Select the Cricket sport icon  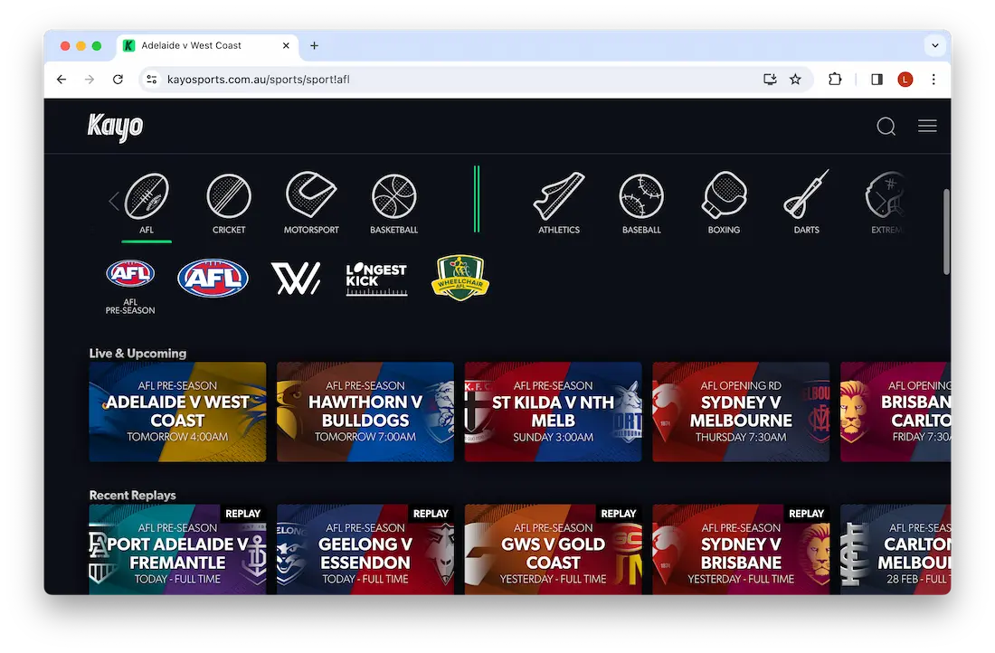point(229,203)
